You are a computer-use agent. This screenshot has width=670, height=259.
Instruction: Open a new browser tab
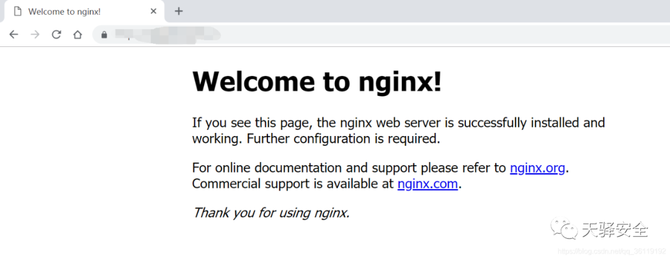[179, 11]
